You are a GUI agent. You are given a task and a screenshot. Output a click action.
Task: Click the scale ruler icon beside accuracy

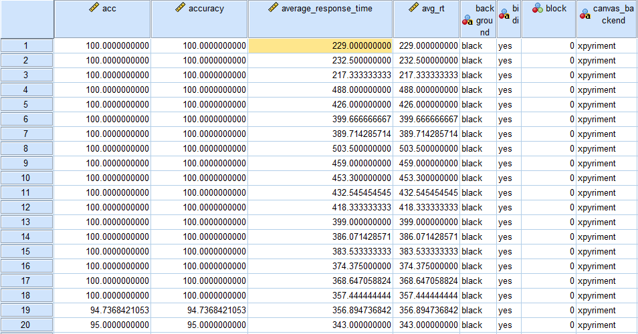click(181, 8)
